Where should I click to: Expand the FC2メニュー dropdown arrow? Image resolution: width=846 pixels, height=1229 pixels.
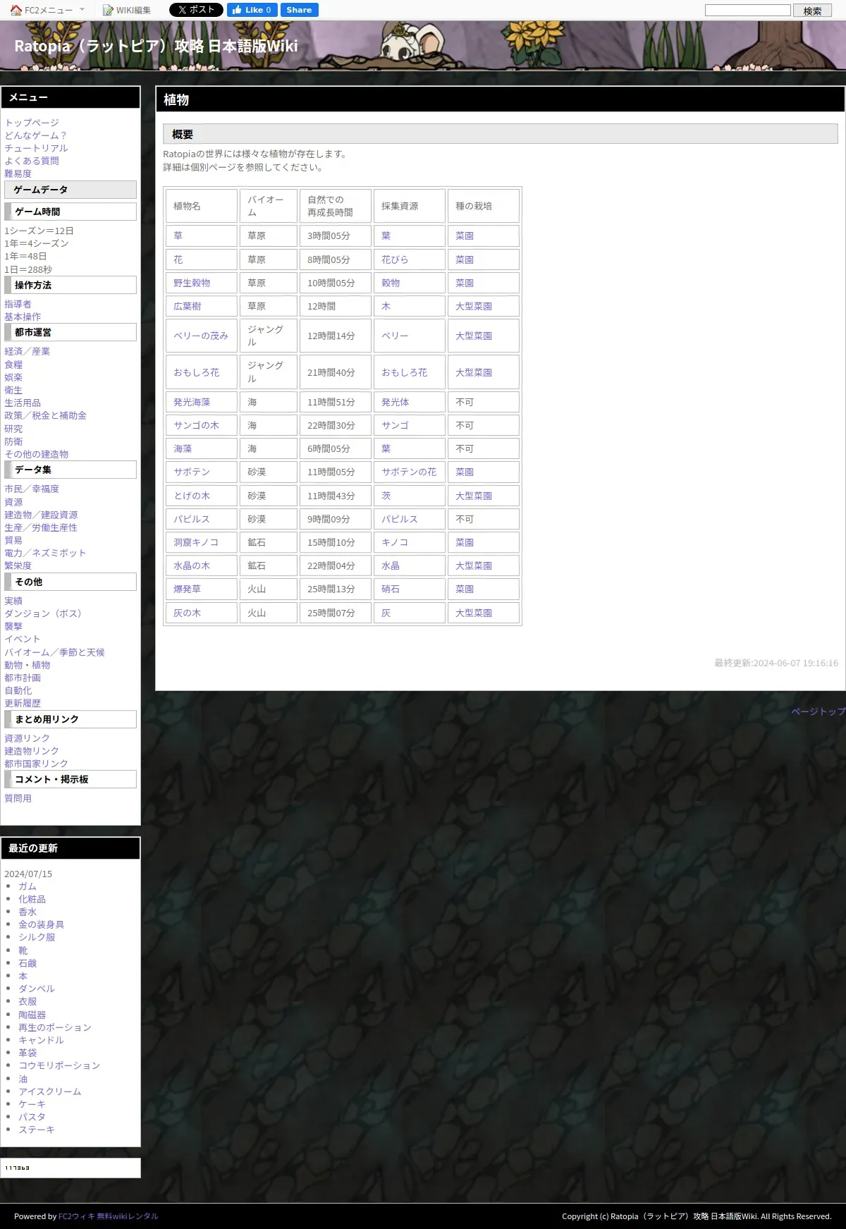click(x=82, y=10)
